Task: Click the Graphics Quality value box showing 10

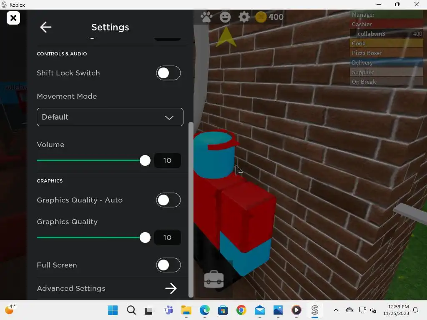Action: (168, 237)
